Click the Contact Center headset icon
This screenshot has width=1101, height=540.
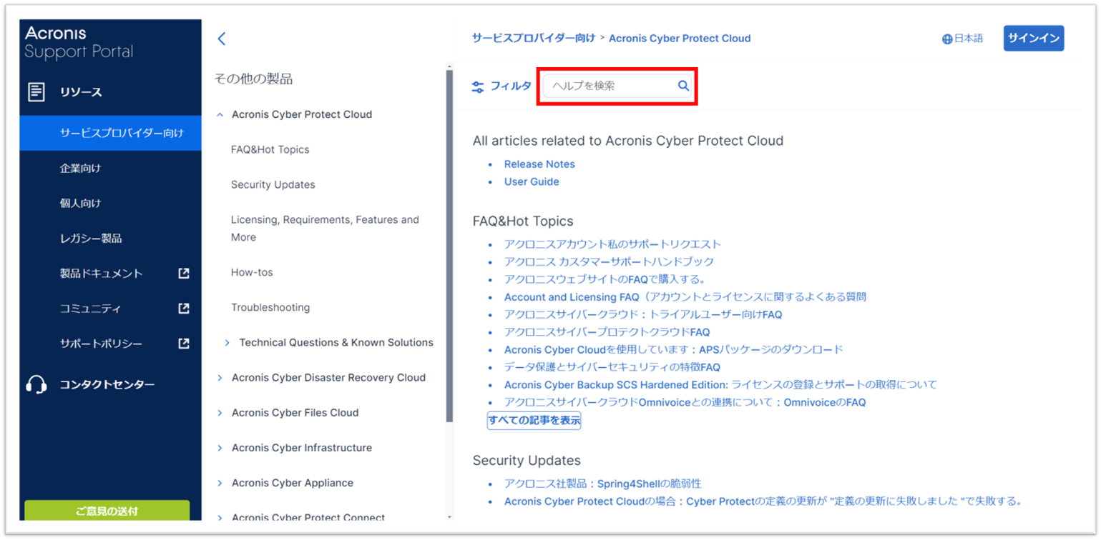click(x=36, y=385)
